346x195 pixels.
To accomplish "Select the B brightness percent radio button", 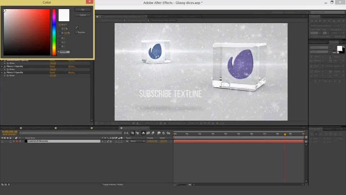I will (60, 33).
